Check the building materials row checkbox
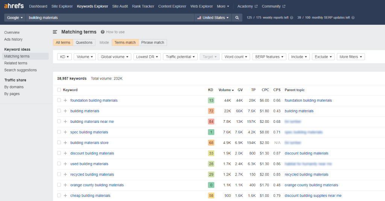 coord(59,111)
